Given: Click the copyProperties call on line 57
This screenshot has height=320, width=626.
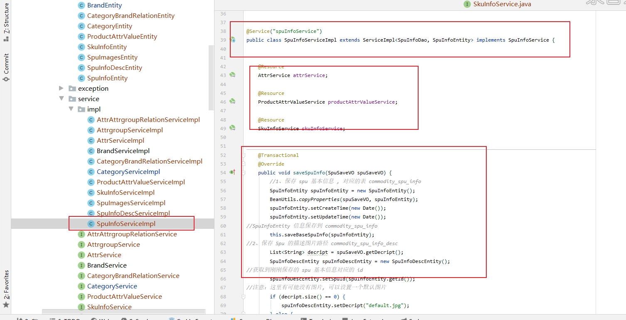Looking at the screenshot, I should pos(319,199).
